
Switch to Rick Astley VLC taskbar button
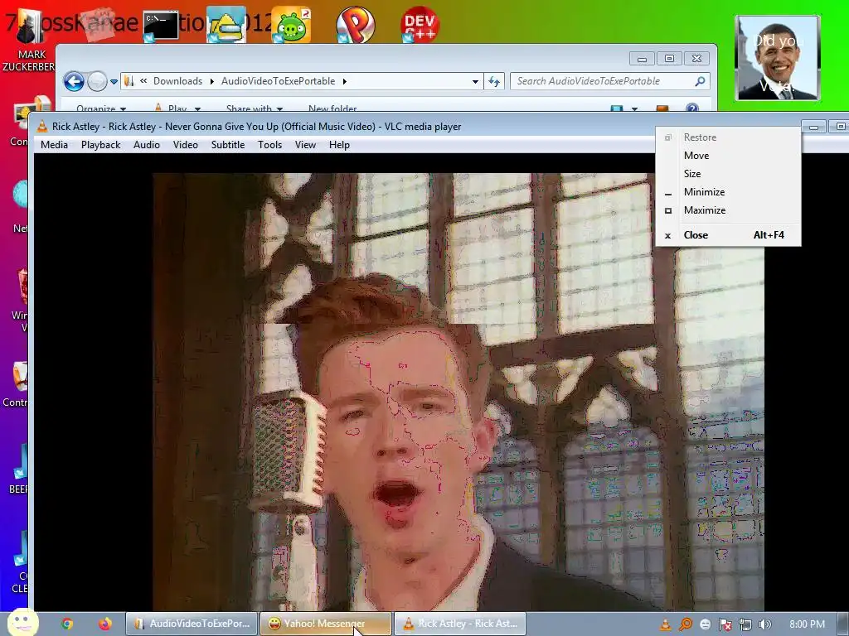(459, 624)
